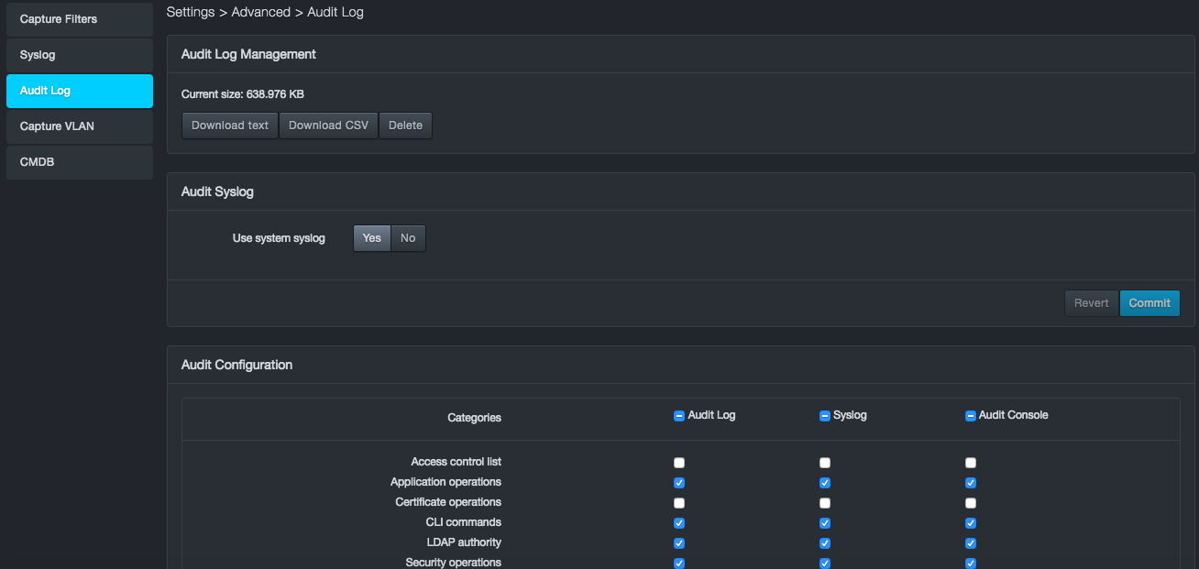
Task: Click the Revert button
Action: click(1091, 303)
